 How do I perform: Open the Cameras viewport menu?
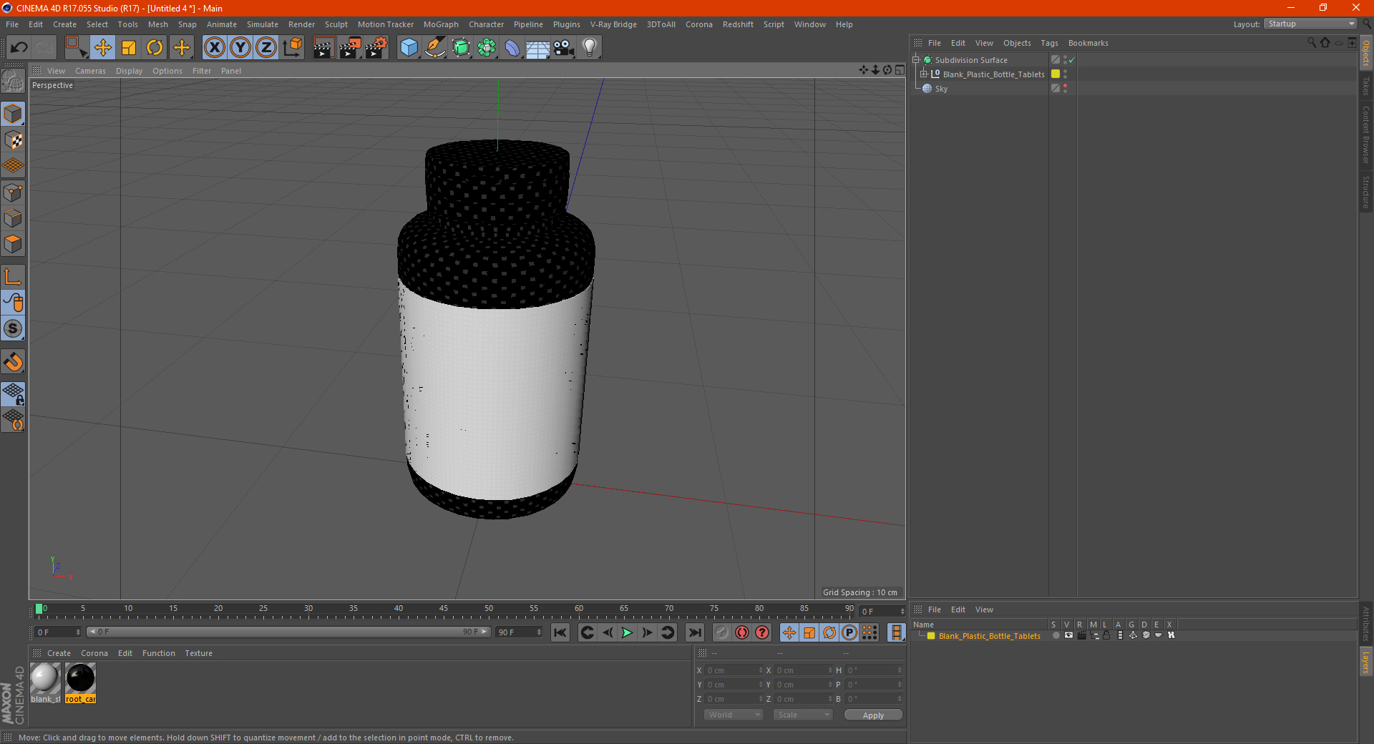[90, 71]
